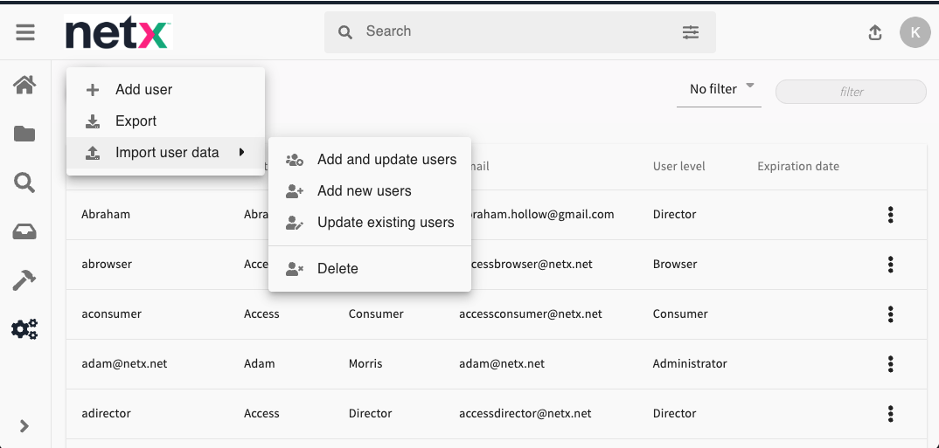Choose Export in the menu
The height and width of the screenshot is (448, 939).
pos(136,121)
